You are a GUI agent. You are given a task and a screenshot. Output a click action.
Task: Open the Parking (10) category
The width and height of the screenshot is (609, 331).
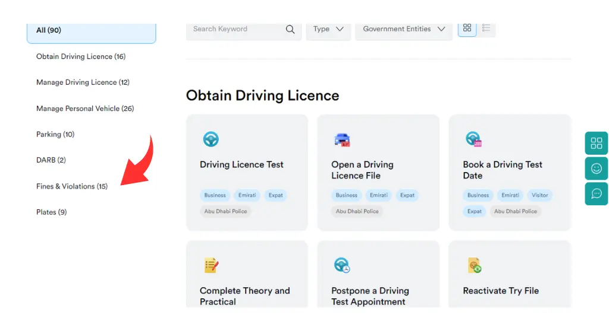55,135
